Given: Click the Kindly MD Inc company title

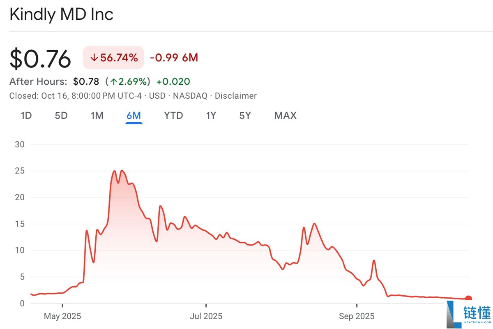Looking at the screenshot, I should 62,14.
